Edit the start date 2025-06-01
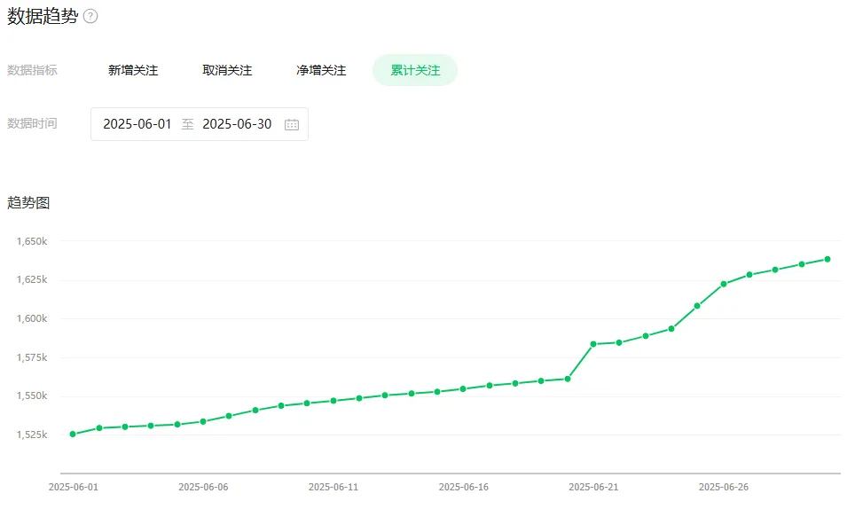Viewport: 855px width, 509px height. click(x=137, y=124)
